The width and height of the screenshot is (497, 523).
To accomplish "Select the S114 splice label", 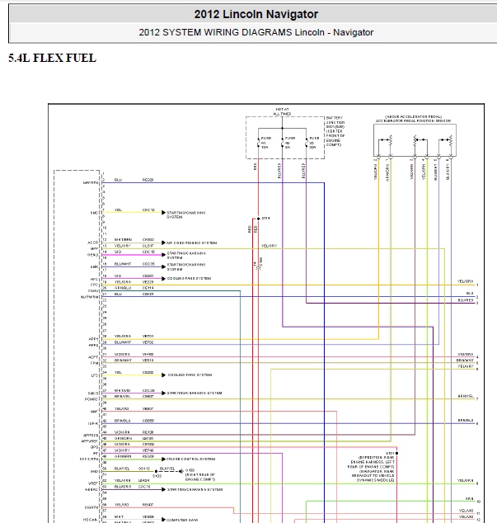I will point(266,218).
